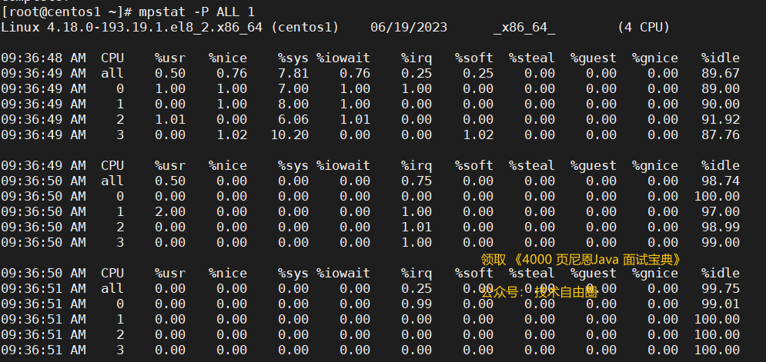
Task: Click '%irq' header in second 09:36:49 header row
Action: (416, 165)
